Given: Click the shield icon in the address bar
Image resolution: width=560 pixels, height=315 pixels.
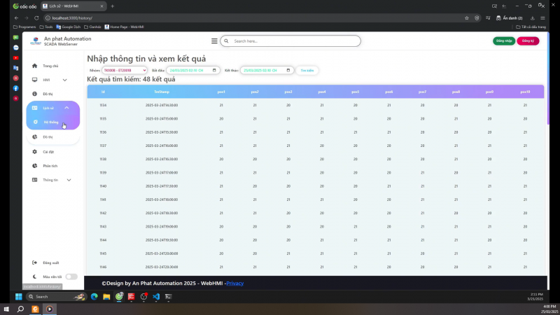Looking at the screenshot, I should click(477, 18).
